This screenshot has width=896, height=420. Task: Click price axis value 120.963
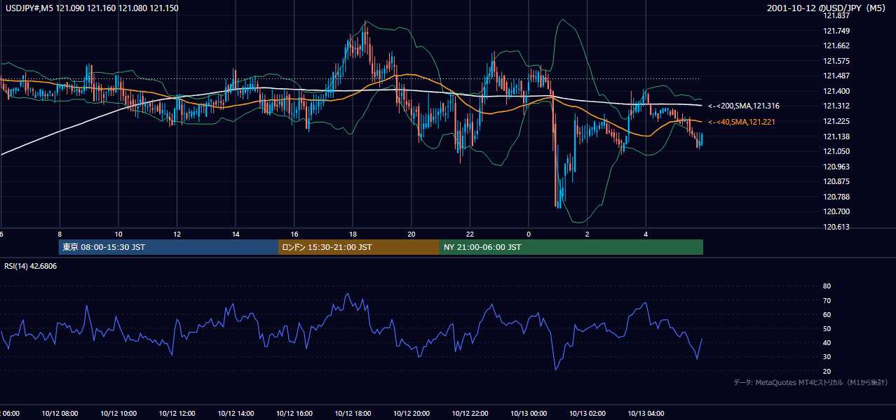click(x=836, y=167)
